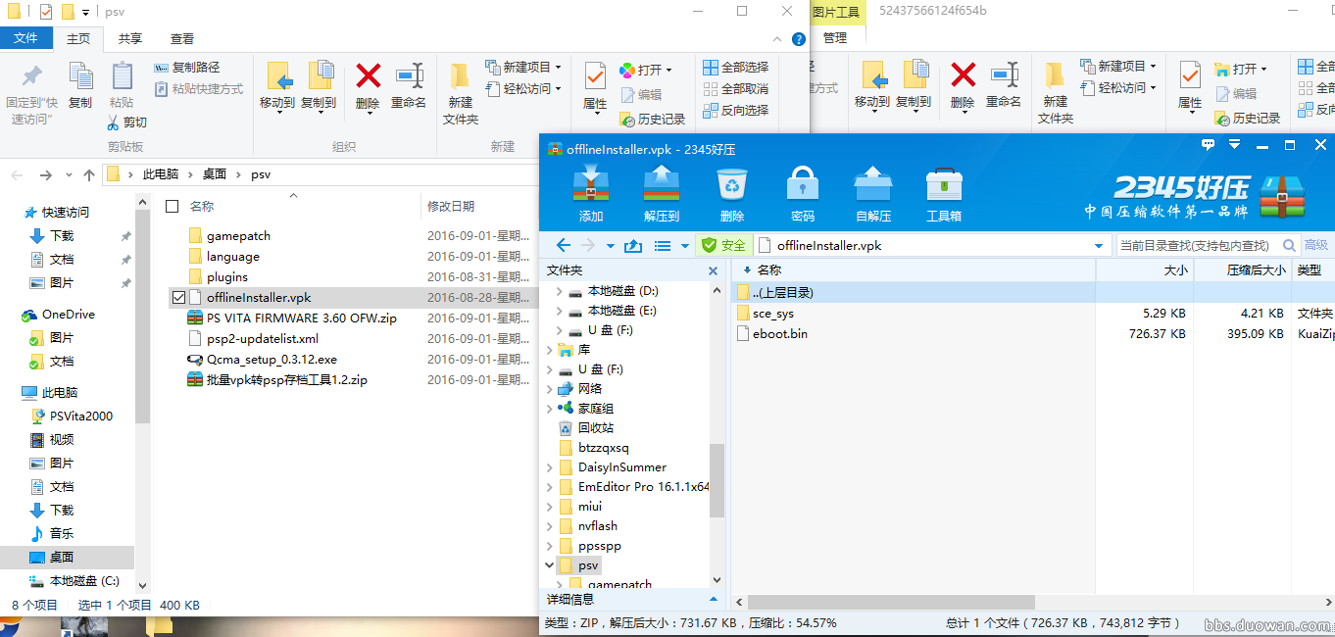Image resolution: width=1335 pixels, height=637 pixels.
Task: Click 重命名 in the background Explorer ribbon
Action: click(x=1004, y=84)
